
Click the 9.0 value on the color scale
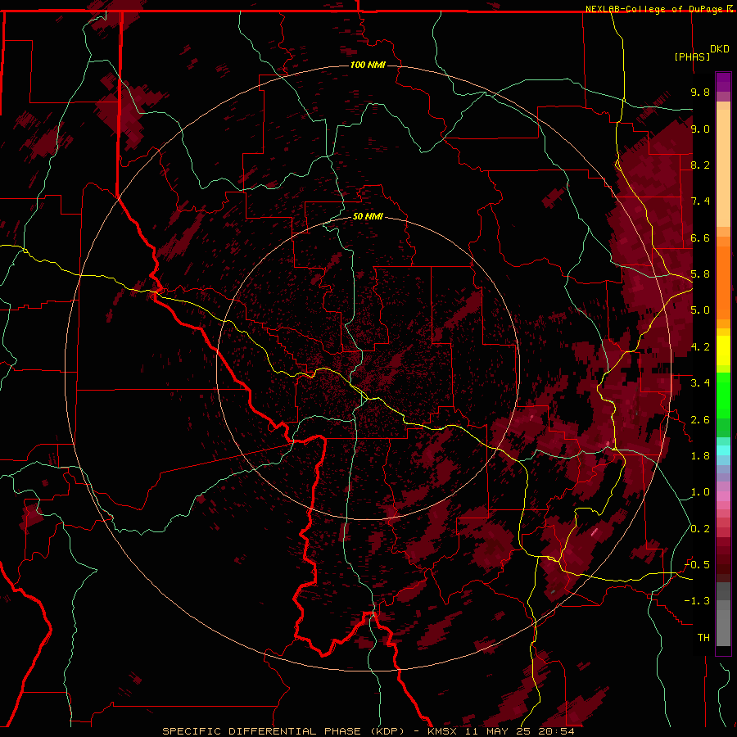pos(700,129)
